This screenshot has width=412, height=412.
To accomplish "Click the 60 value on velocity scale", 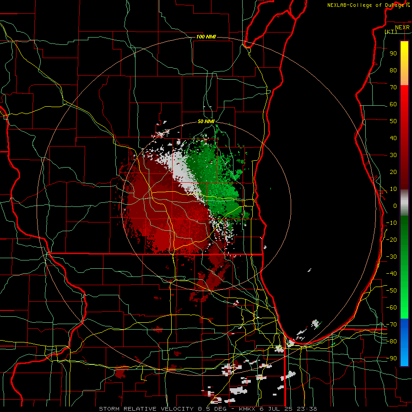I will click(393, 104).
